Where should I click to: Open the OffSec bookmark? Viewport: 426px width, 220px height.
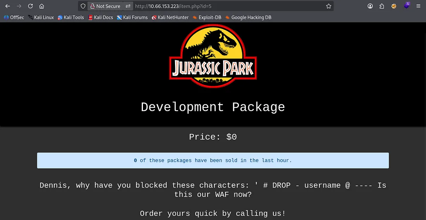[14, 17]
